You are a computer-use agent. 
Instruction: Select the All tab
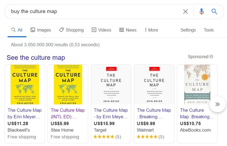[17, 30]
